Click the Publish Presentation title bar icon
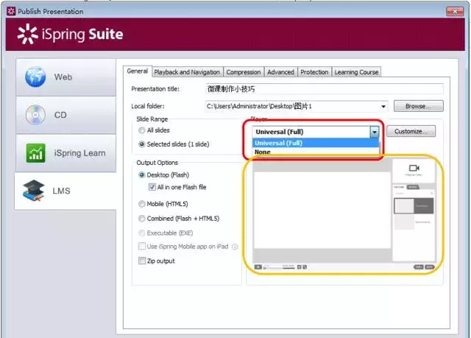The height and width of the screenshot is (338, 471). click(11, 12)
